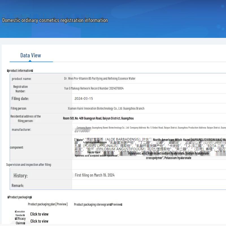Select the Dr. Wen product name value
Viewport: 226px width, 226px height.
tap(100, 79)
